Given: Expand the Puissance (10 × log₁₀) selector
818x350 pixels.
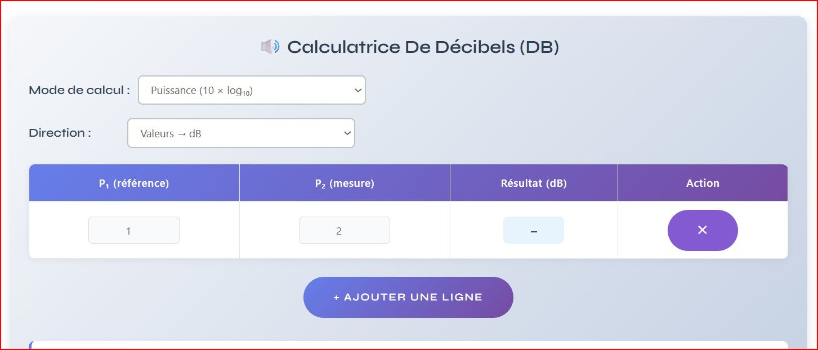Looking at the screenshot, I should pyautogui.click(x=252, y=89).
